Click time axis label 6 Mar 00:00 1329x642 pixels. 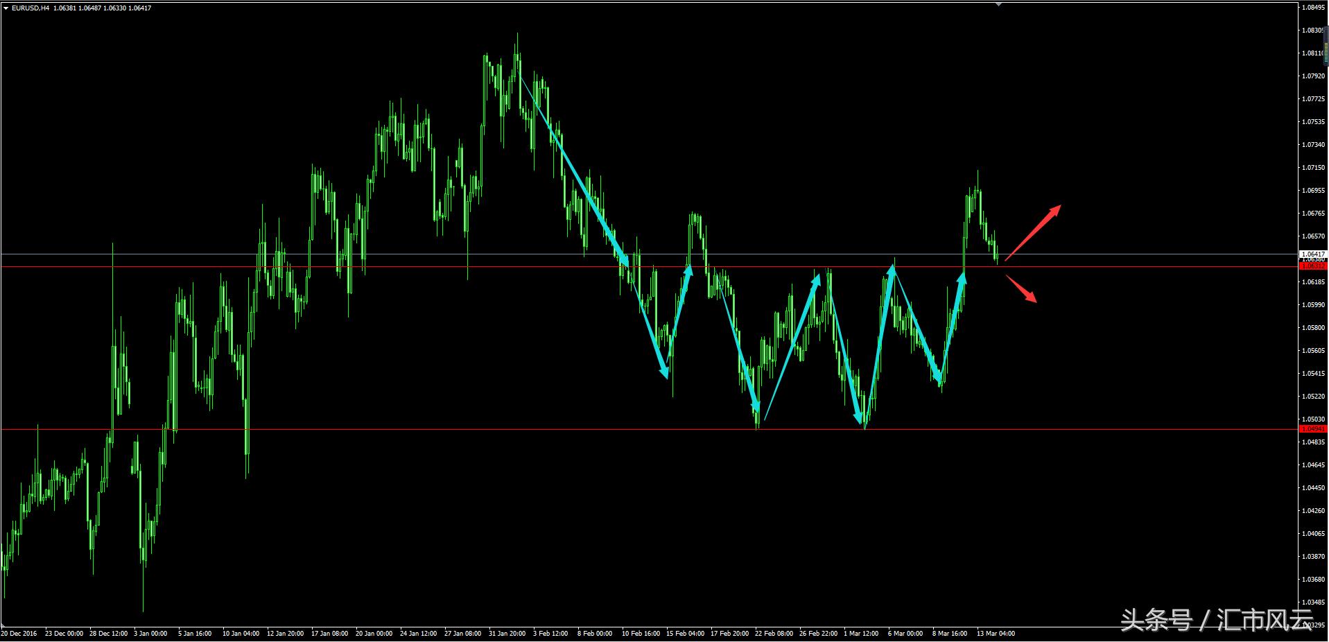(905, 634)
